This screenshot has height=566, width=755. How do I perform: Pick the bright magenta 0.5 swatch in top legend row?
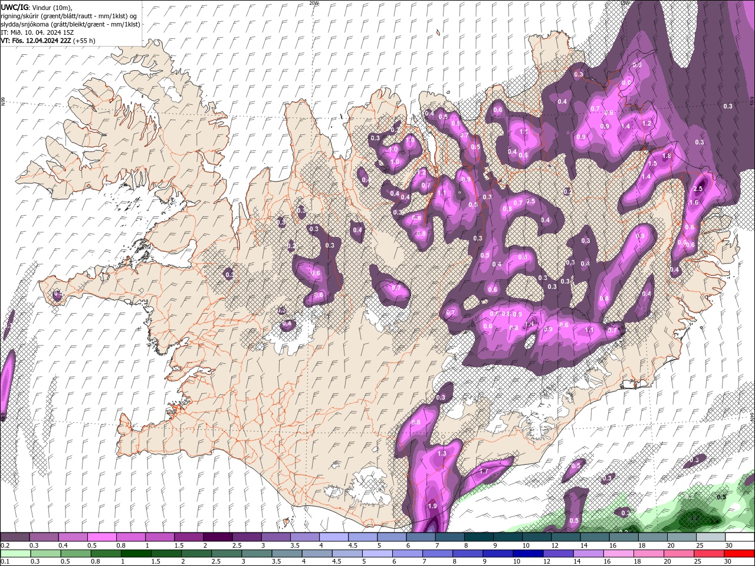pyautogui.click(x=101, y=537)
